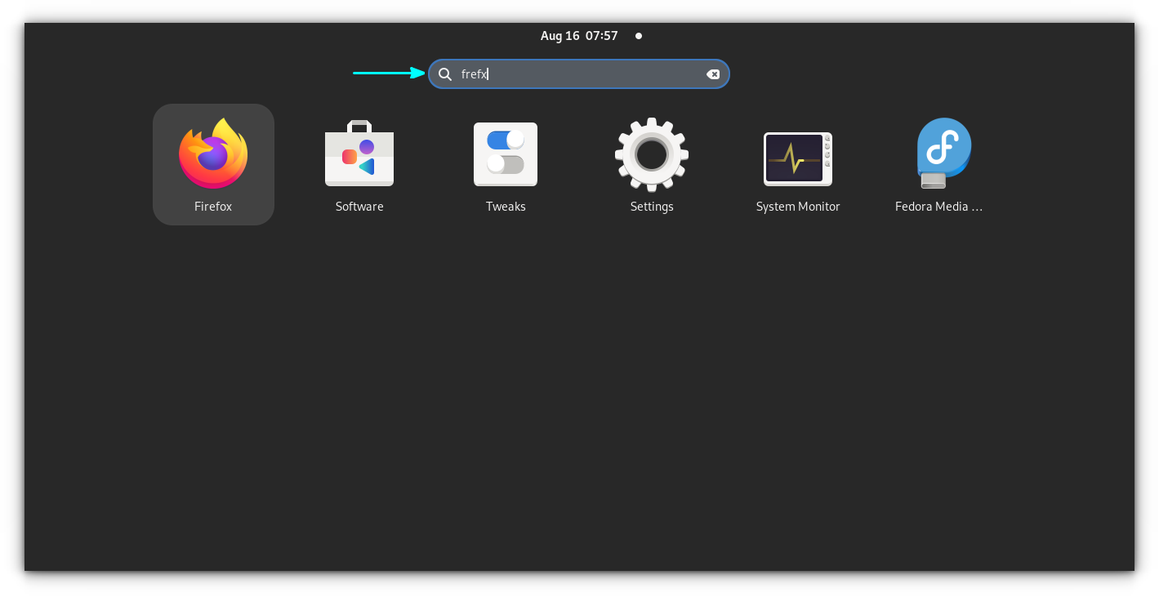Screen dimensions: 1159x597
Task: Click the System Monitor label text
Action: click(x=797, y=207)
